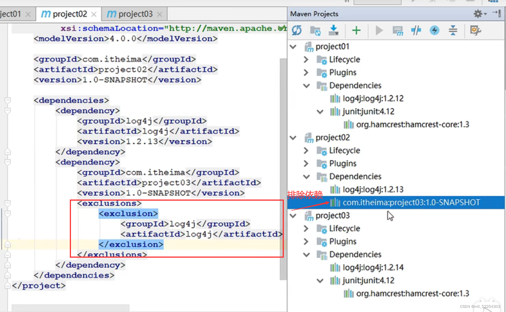Toggle Skip Tests mode lightning icon
Image resolution: width=506 pixels, height=312 pixels.
pos(435,30)
